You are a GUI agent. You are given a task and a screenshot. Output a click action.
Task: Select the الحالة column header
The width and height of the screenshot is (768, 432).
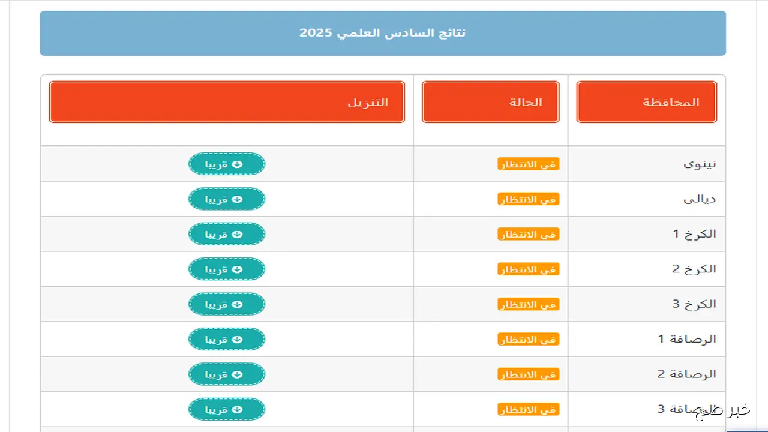[490, 101]
